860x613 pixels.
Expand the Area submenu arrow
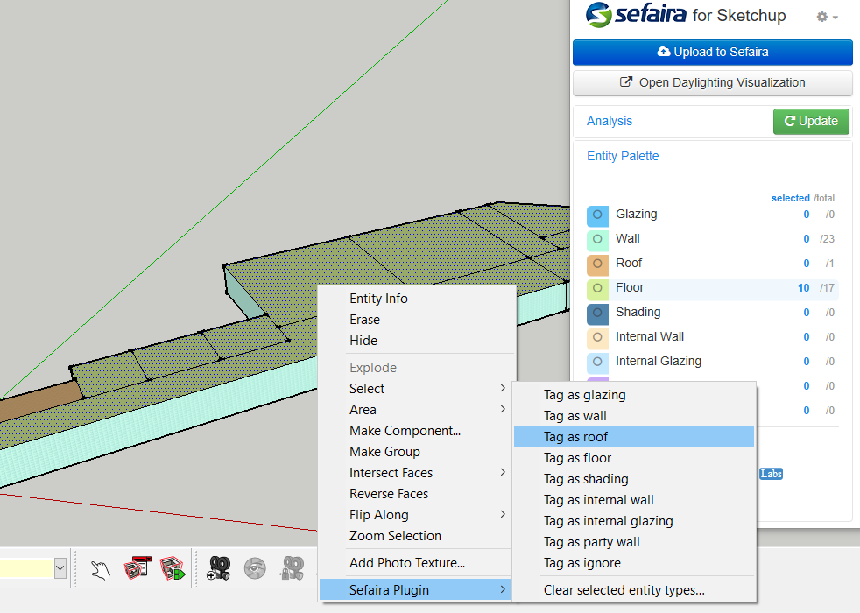click(503, 409)
